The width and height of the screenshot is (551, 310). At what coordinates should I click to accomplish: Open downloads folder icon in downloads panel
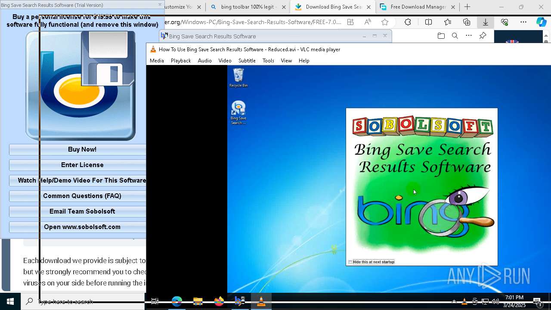pyautogui.click(x=441, y=36)
